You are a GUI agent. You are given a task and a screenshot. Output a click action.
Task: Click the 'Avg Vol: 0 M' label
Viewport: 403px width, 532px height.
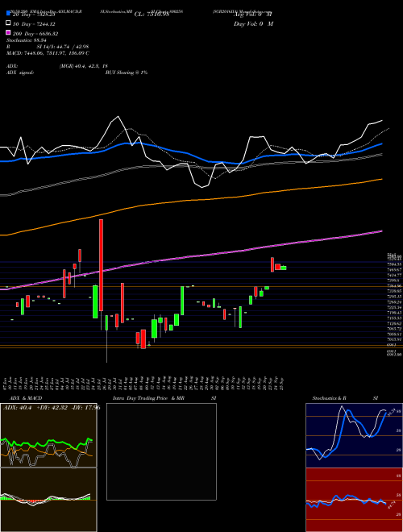[x=253, y=15]
